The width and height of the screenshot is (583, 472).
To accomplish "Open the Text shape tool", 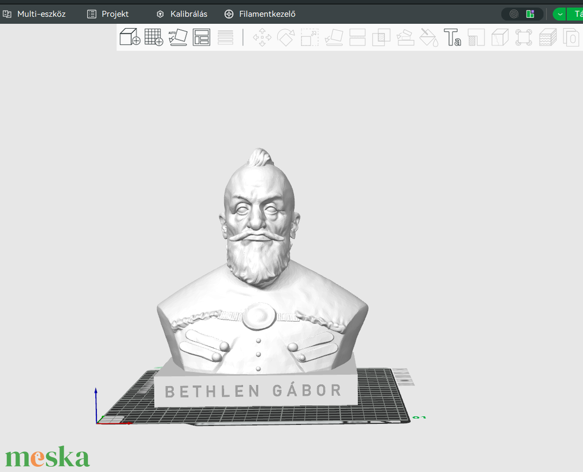I will click(x=453, y=37).
